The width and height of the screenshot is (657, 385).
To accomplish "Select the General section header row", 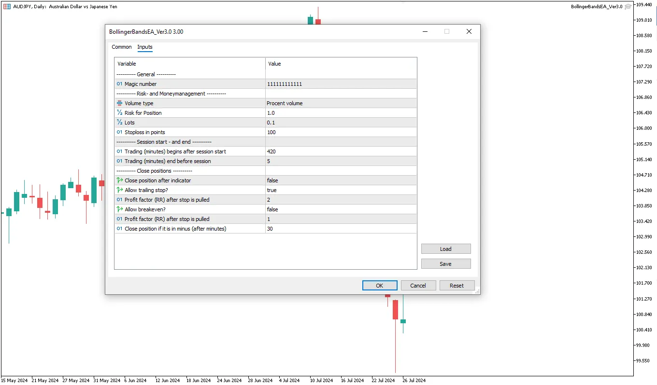I will [x=266, y=74].
